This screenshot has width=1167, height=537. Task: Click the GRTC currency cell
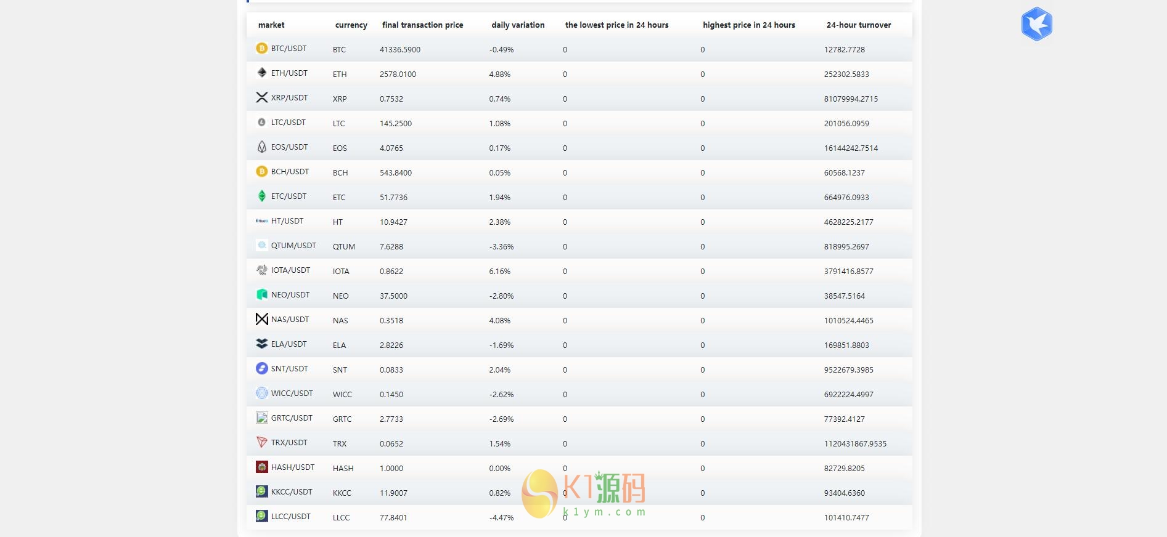coord(342,419)
